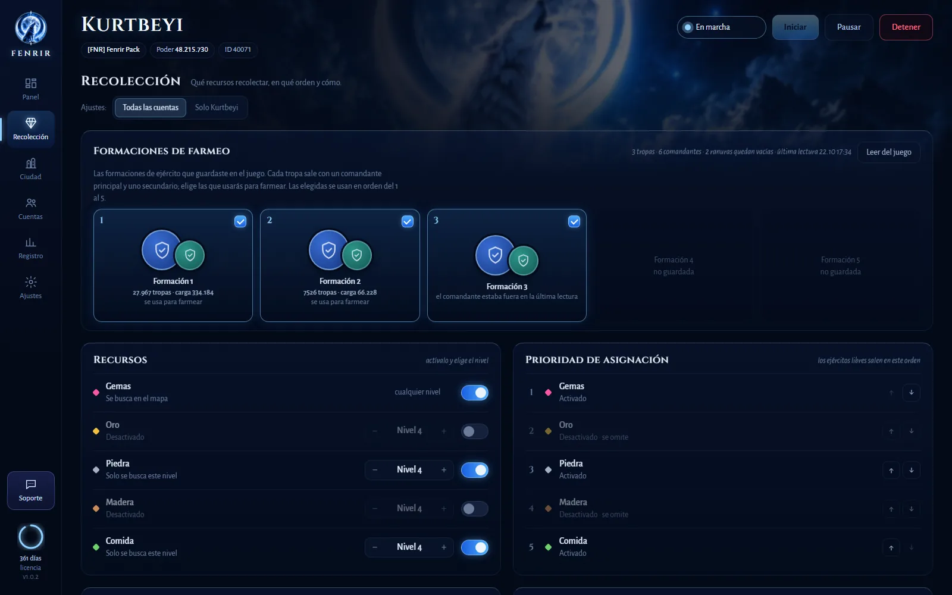The height and width of the screenshot is (595, 952).
Task: Disable the Gemas resource toggle
Action: point(474,393)
